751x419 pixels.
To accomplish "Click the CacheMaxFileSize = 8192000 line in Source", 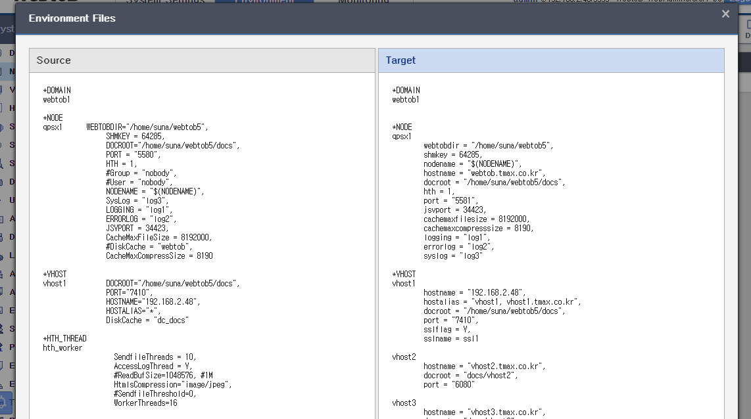I will point(159,237).
